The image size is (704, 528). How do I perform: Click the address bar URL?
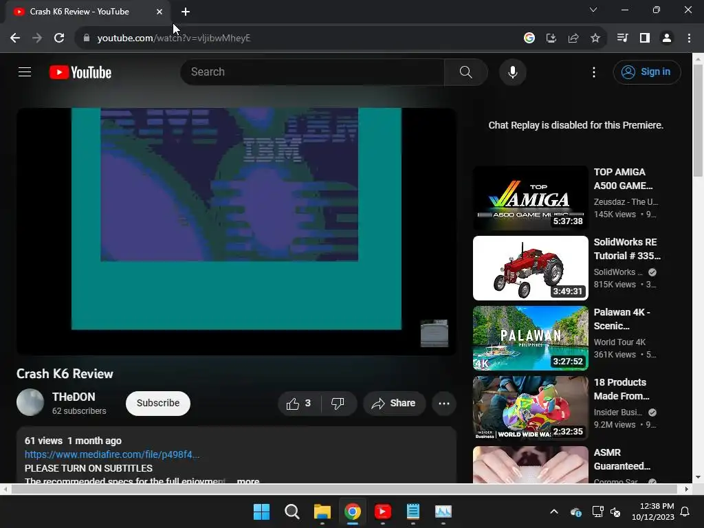point(174,38)
